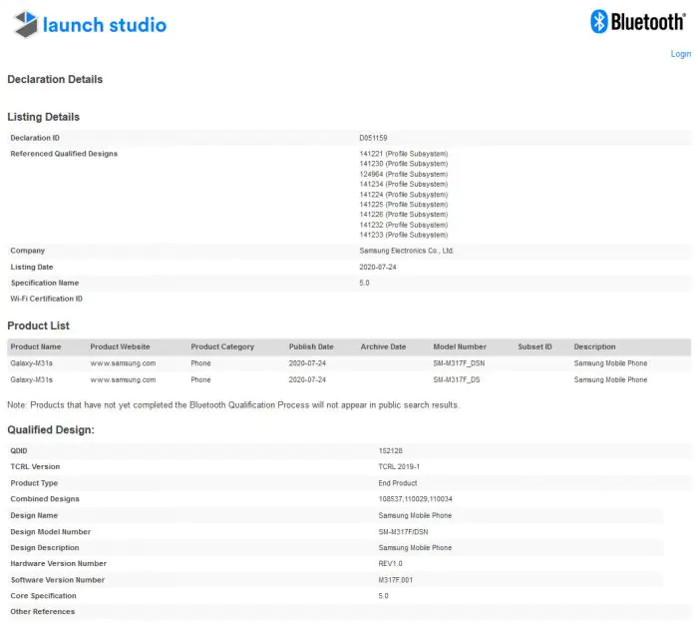Click Samsung Mobile Phone description in SM-M317F_DSN row
The image size is (698, 626).
pyautogui.click(x=610, y=363)
